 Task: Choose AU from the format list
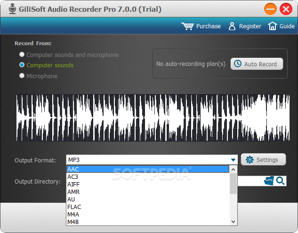[148, 200]
